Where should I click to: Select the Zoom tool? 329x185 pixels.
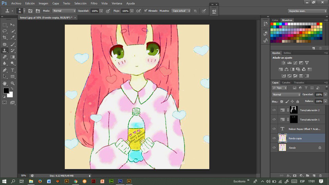click(x=13, y=83)
